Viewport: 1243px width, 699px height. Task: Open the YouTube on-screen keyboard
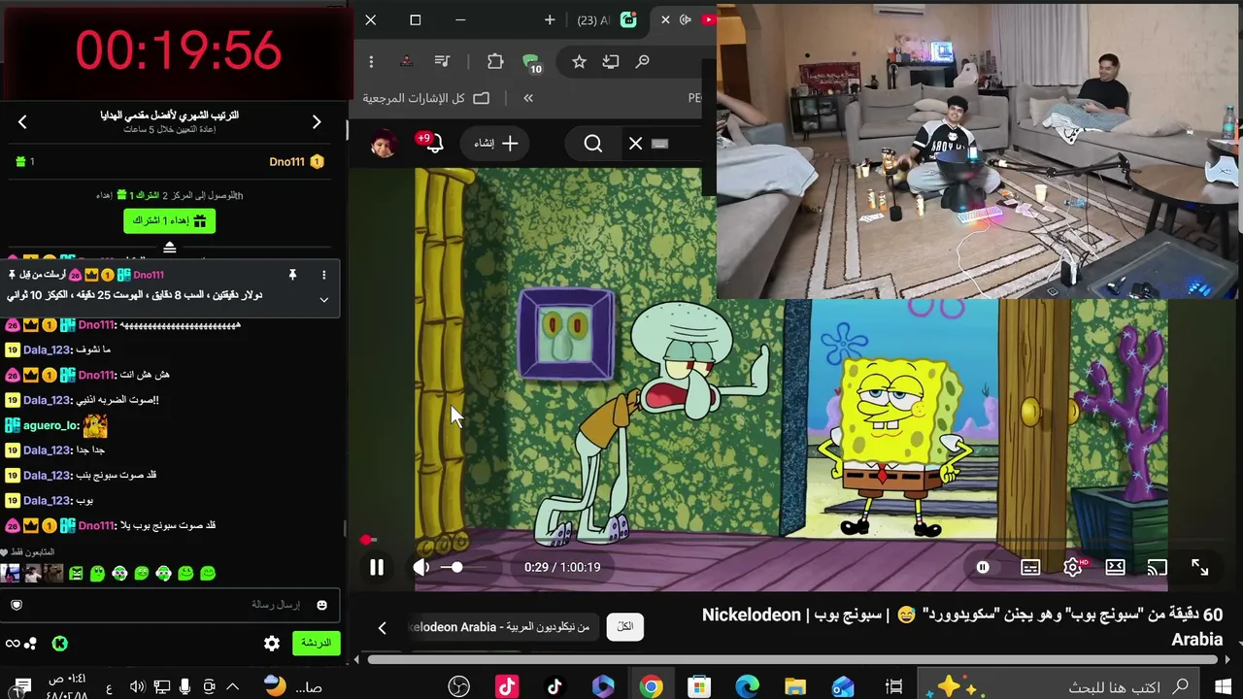click(660, 144)
